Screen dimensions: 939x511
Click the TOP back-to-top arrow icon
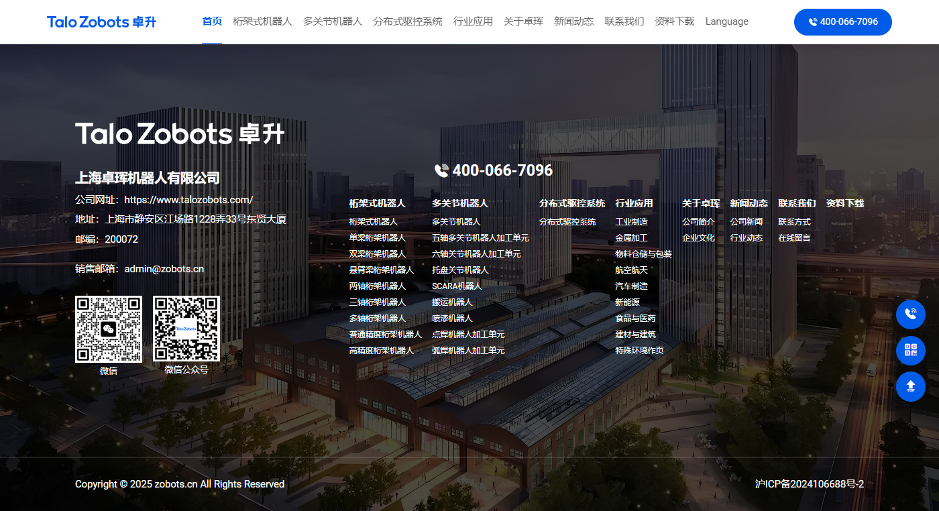[910, 386]
